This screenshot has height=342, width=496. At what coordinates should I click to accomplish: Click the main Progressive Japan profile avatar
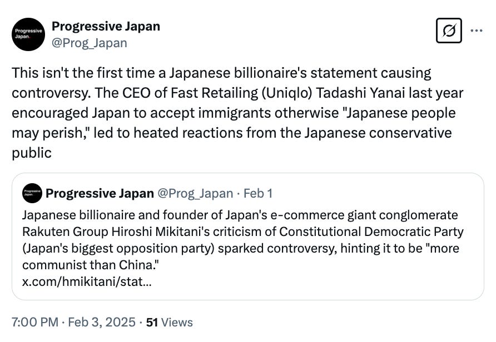(28, 34)
